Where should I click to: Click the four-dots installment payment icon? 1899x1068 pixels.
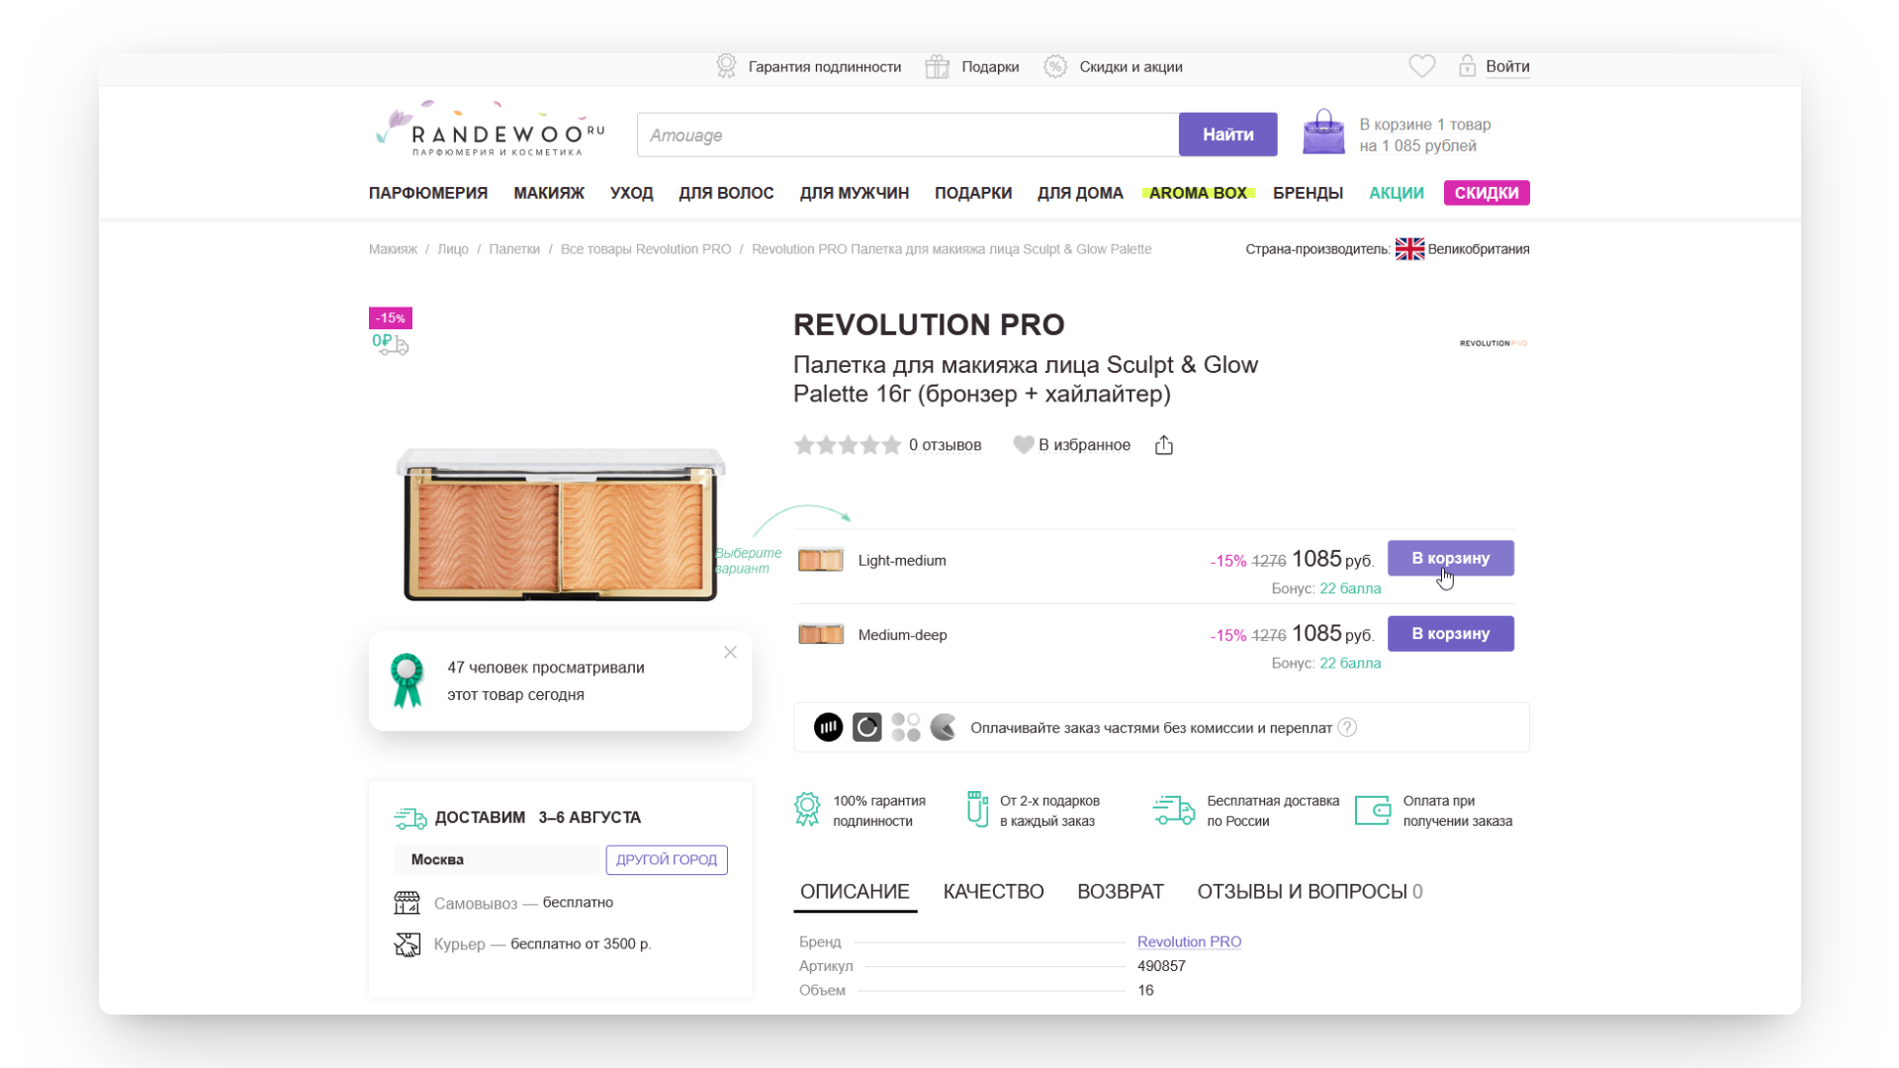click(906, 728)
